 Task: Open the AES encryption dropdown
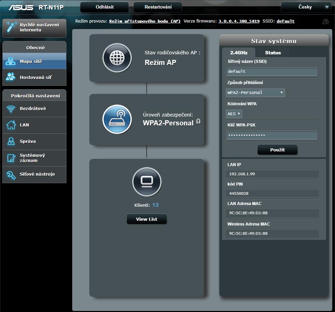click(234, 114)
